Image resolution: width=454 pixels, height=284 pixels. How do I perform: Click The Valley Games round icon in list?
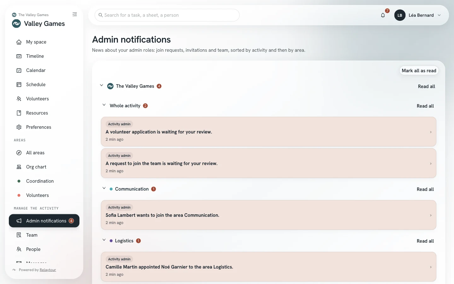(110, 86)
